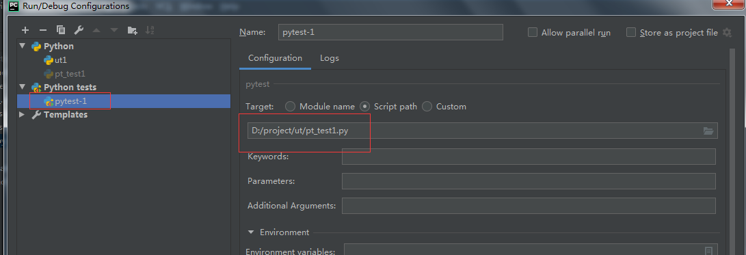The width and height of the screenshot is (746, 255).
Task: Create new folder in configuration list
Action: [132, 30]
